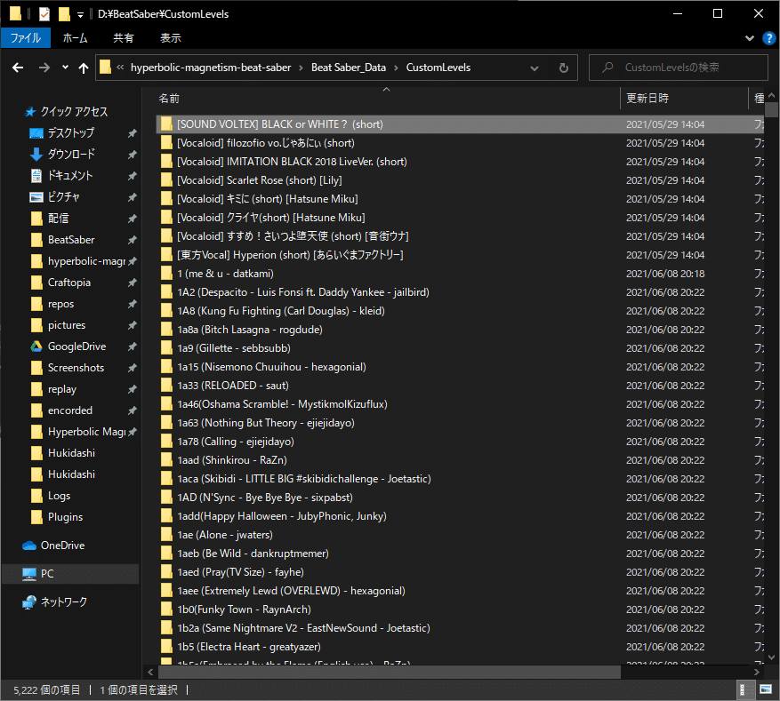Open the 表示 ribbon tab
The image size is (780, 701).
[x=170, y=38]
